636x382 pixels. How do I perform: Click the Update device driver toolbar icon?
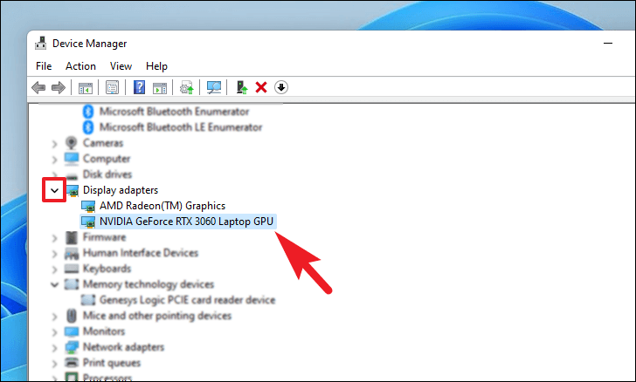point(186,87)
